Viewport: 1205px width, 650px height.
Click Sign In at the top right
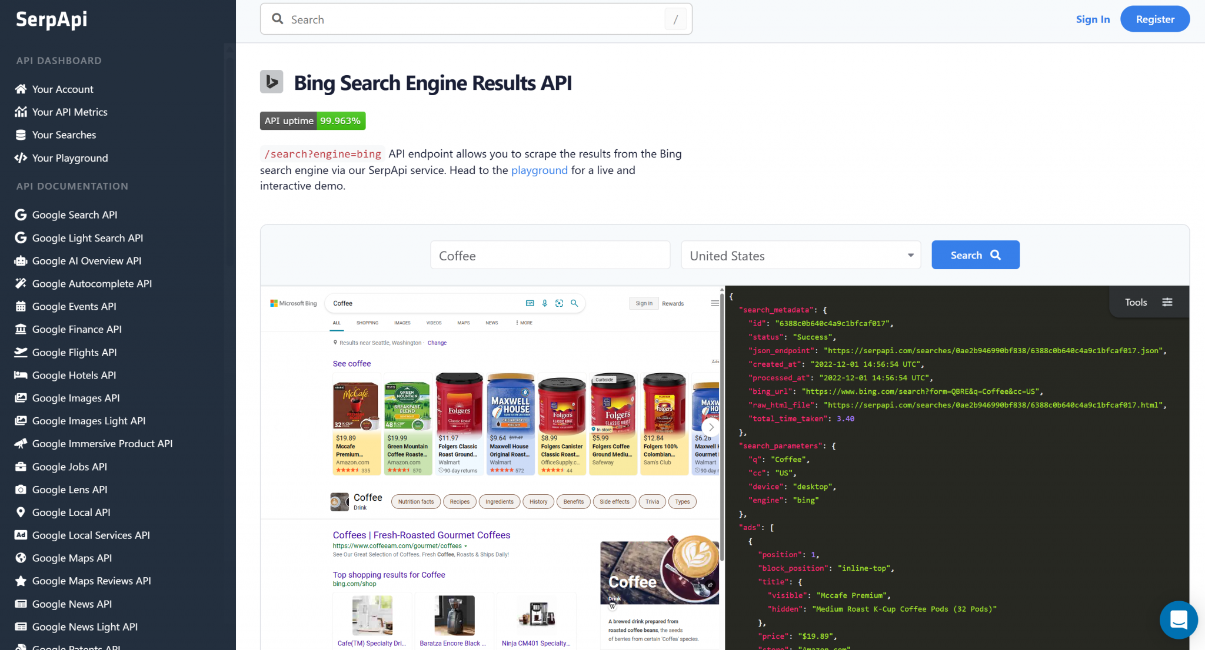pos(1093,19)
